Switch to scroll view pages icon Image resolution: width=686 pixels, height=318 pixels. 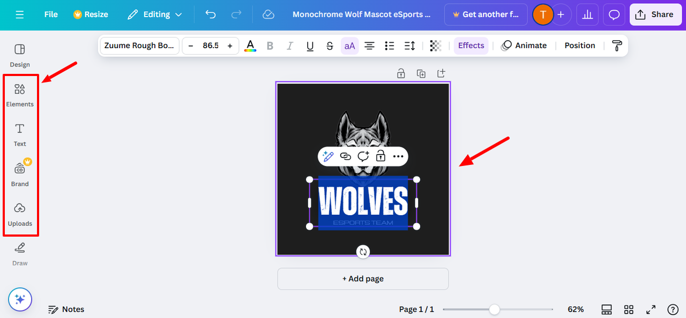click(x=607, y=309)
